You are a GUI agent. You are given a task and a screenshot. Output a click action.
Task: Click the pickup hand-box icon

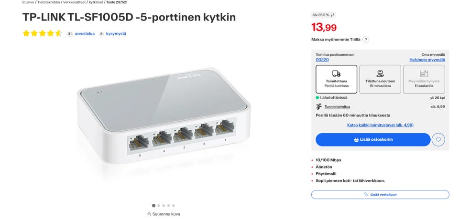[x=380, y=73]
